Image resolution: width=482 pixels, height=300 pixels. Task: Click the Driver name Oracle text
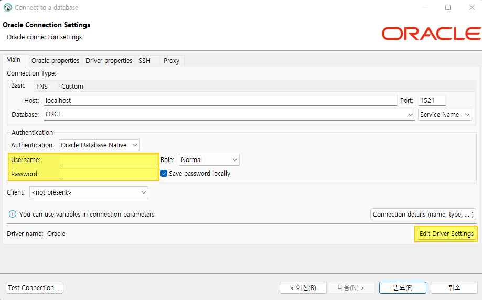tap(36, 233)
